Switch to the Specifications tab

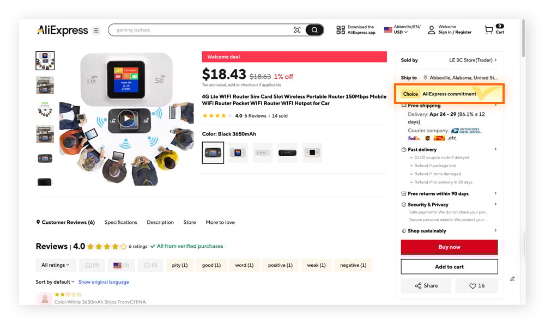click(x=120, y=222)
